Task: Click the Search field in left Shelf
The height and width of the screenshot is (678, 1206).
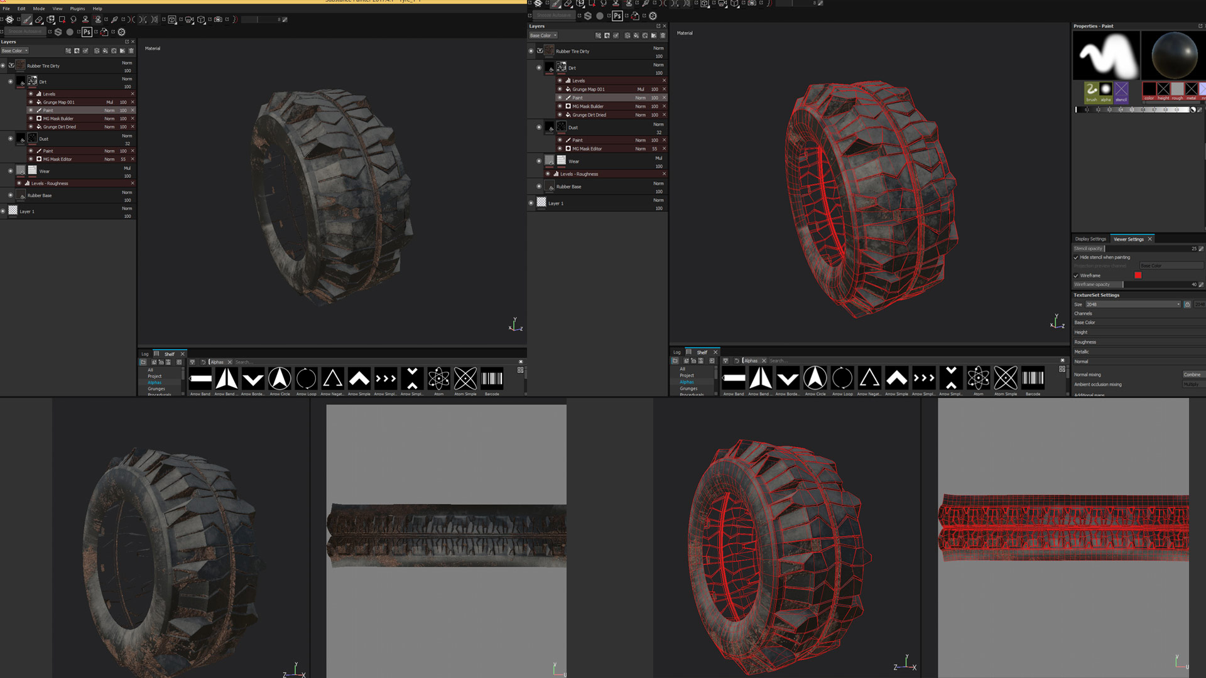Action: 375,362
